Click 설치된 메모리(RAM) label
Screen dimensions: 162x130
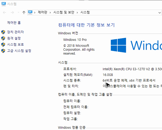78,75
